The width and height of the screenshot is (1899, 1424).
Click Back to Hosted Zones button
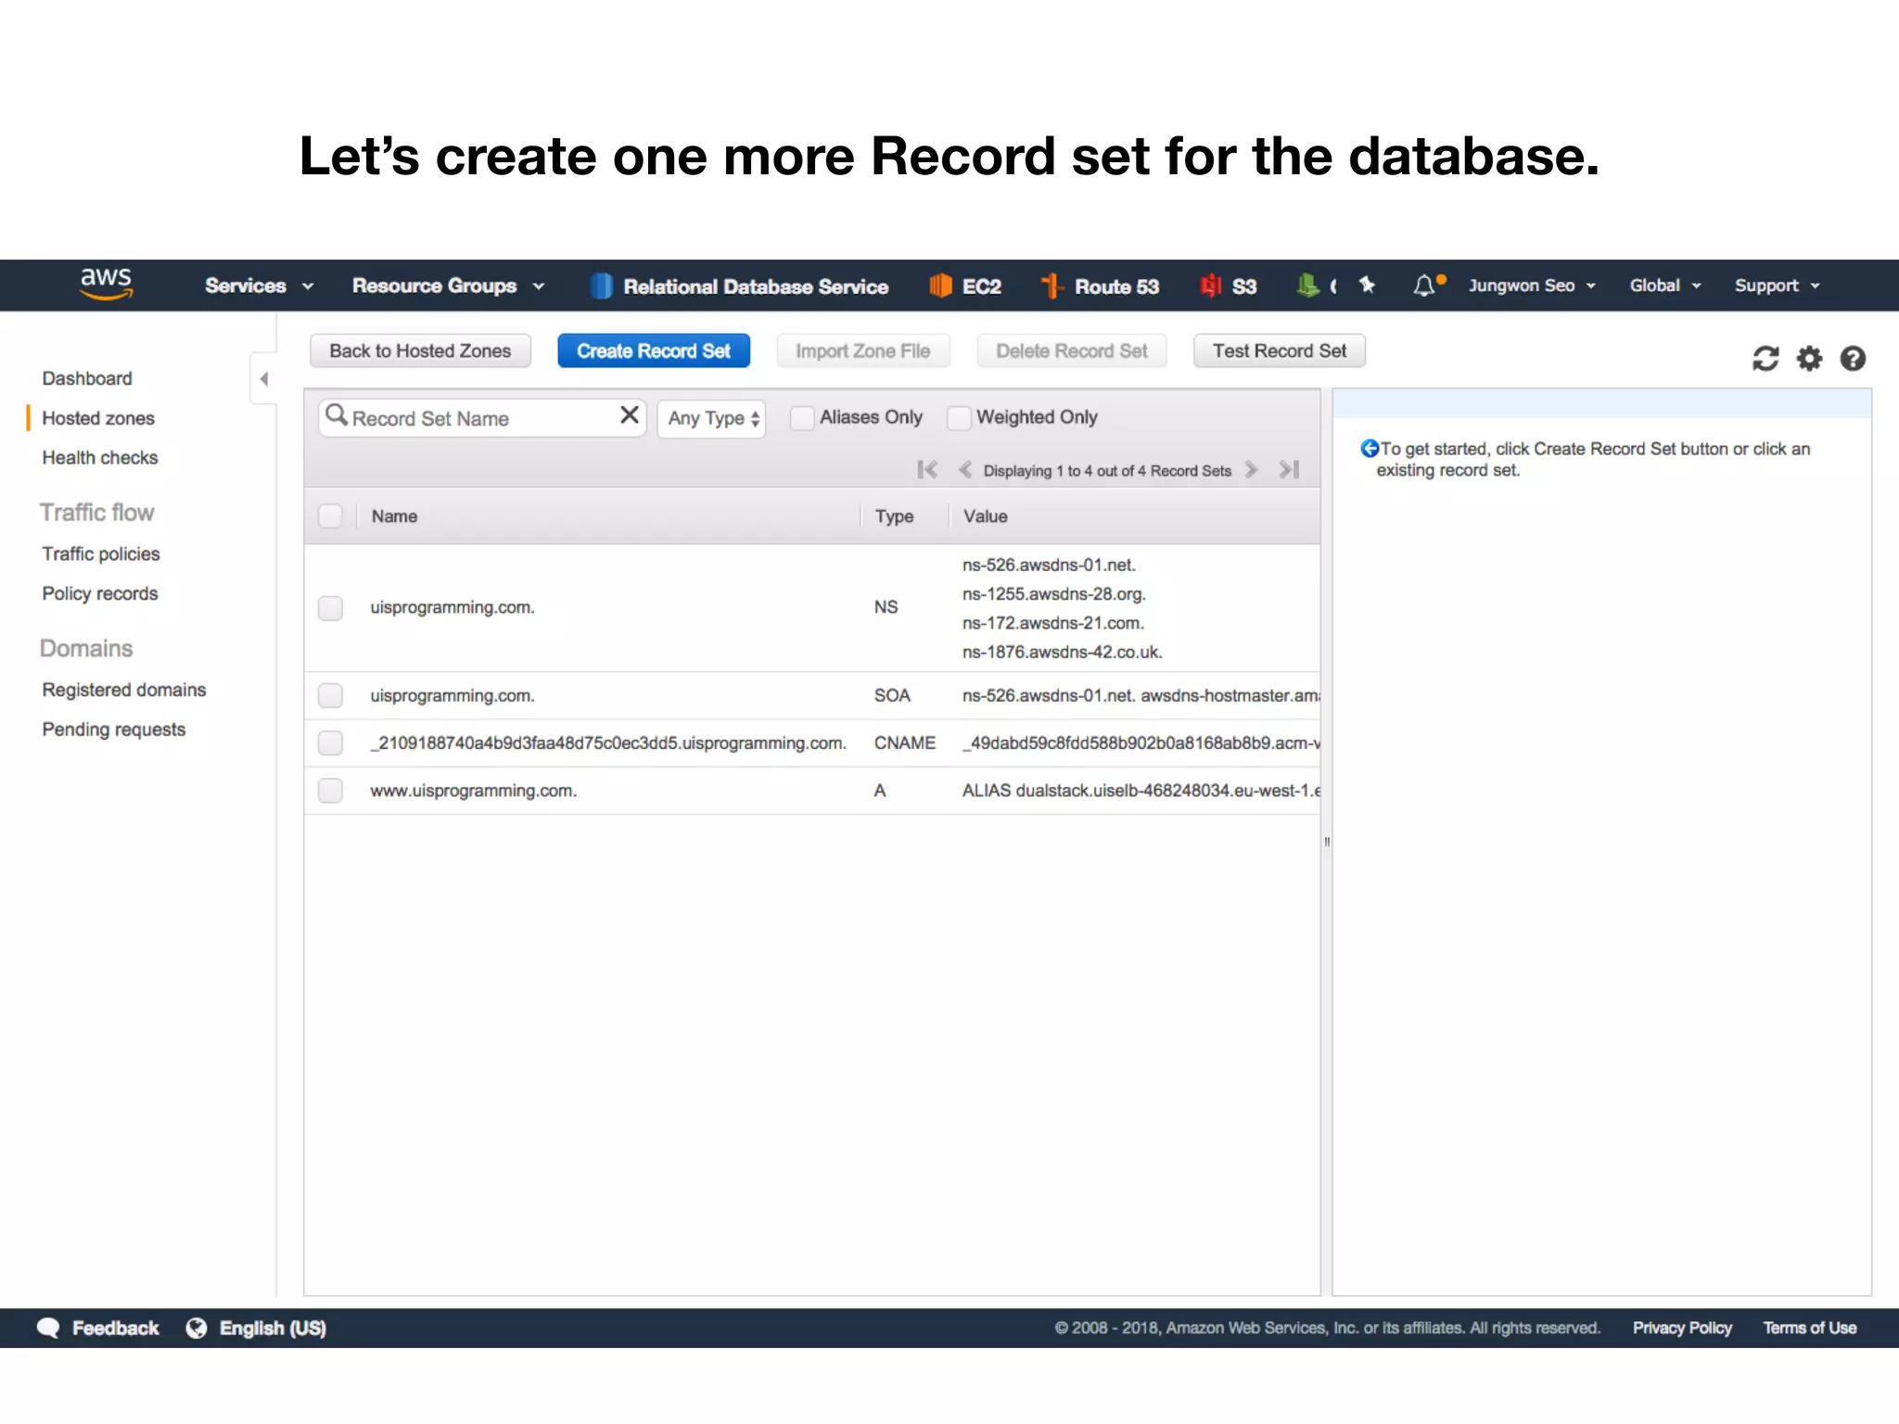pos(420,350)
